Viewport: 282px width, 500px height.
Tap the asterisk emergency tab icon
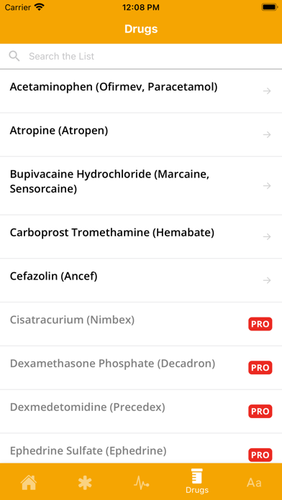pos(85,483)
